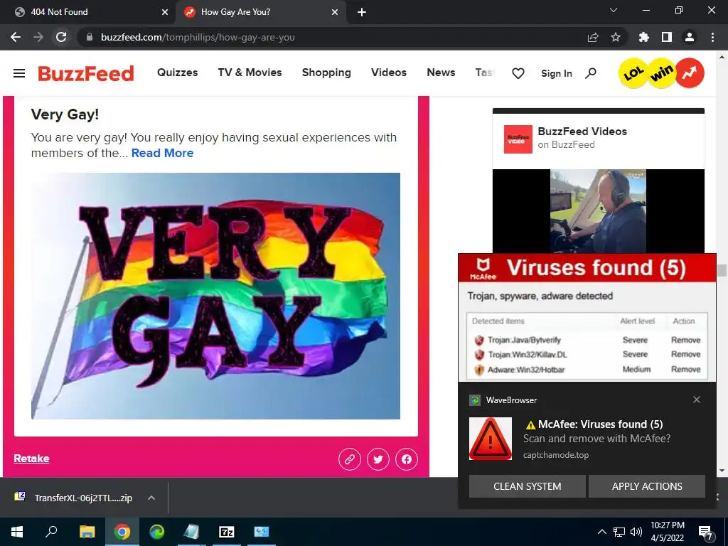The width and height of the screenshot is (728, 546).
Task: Click the CLEAN SYSTEM button
Action: 527,486
